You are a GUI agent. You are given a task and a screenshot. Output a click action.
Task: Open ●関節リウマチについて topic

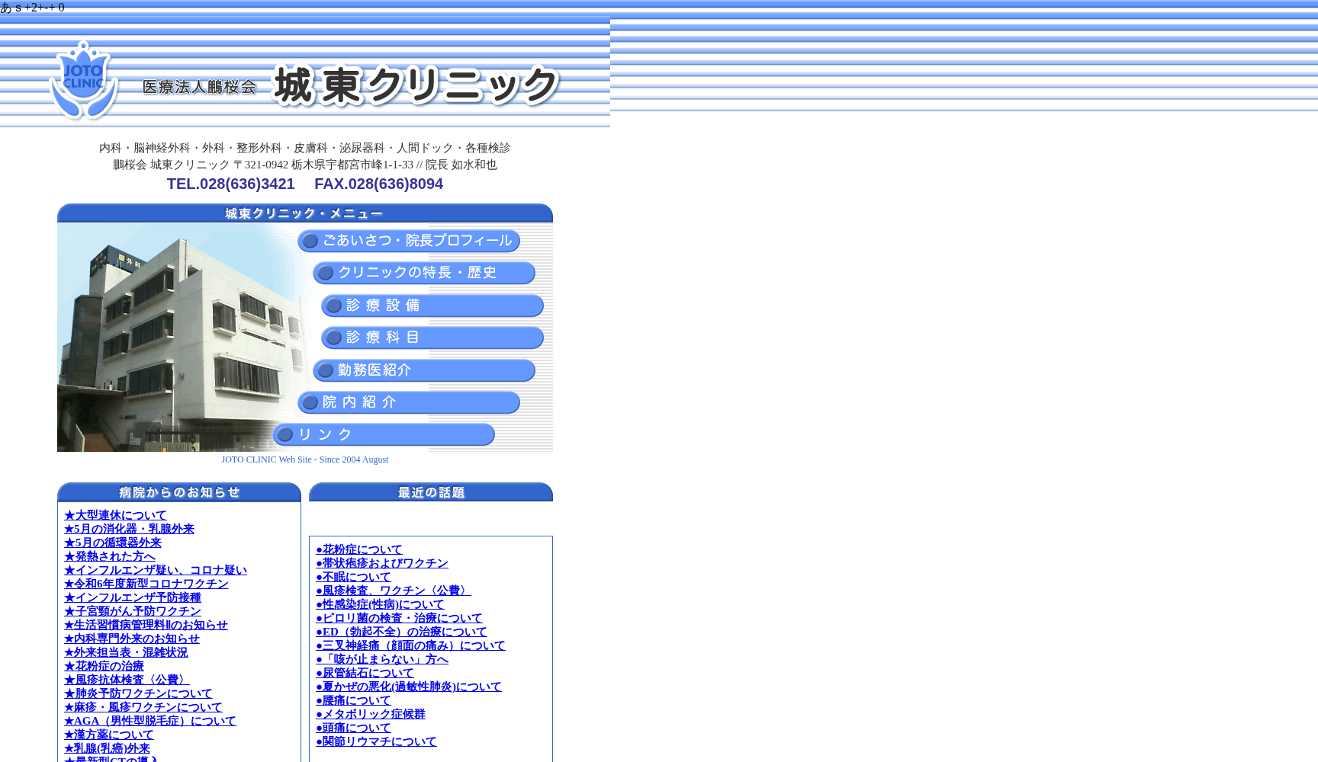(376, 741)
